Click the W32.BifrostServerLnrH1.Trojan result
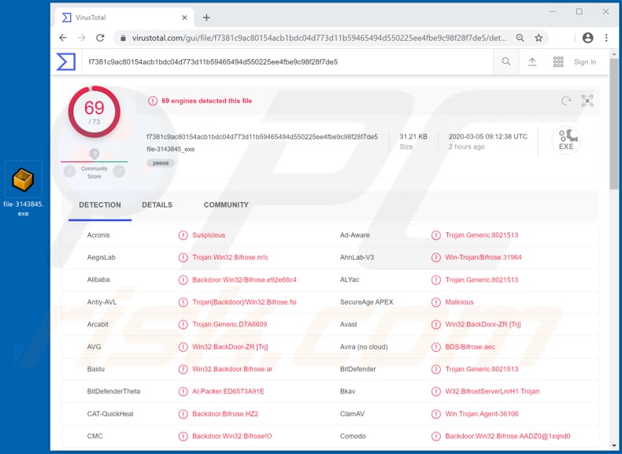 492,391
